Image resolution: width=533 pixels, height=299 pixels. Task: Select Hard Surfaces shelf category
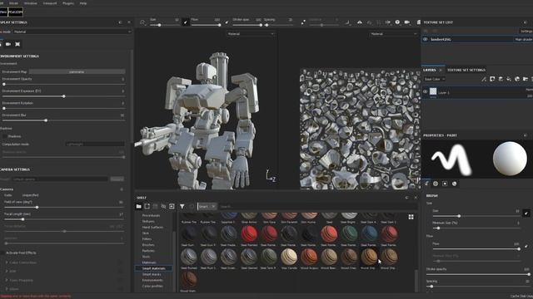click(x=152, y=228)
